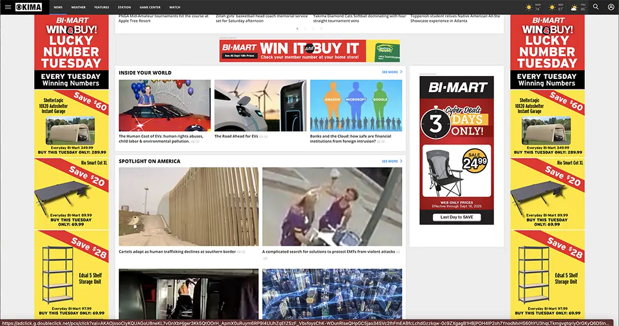Read 'The Human Cost of EVs' headline

[161, 139]
